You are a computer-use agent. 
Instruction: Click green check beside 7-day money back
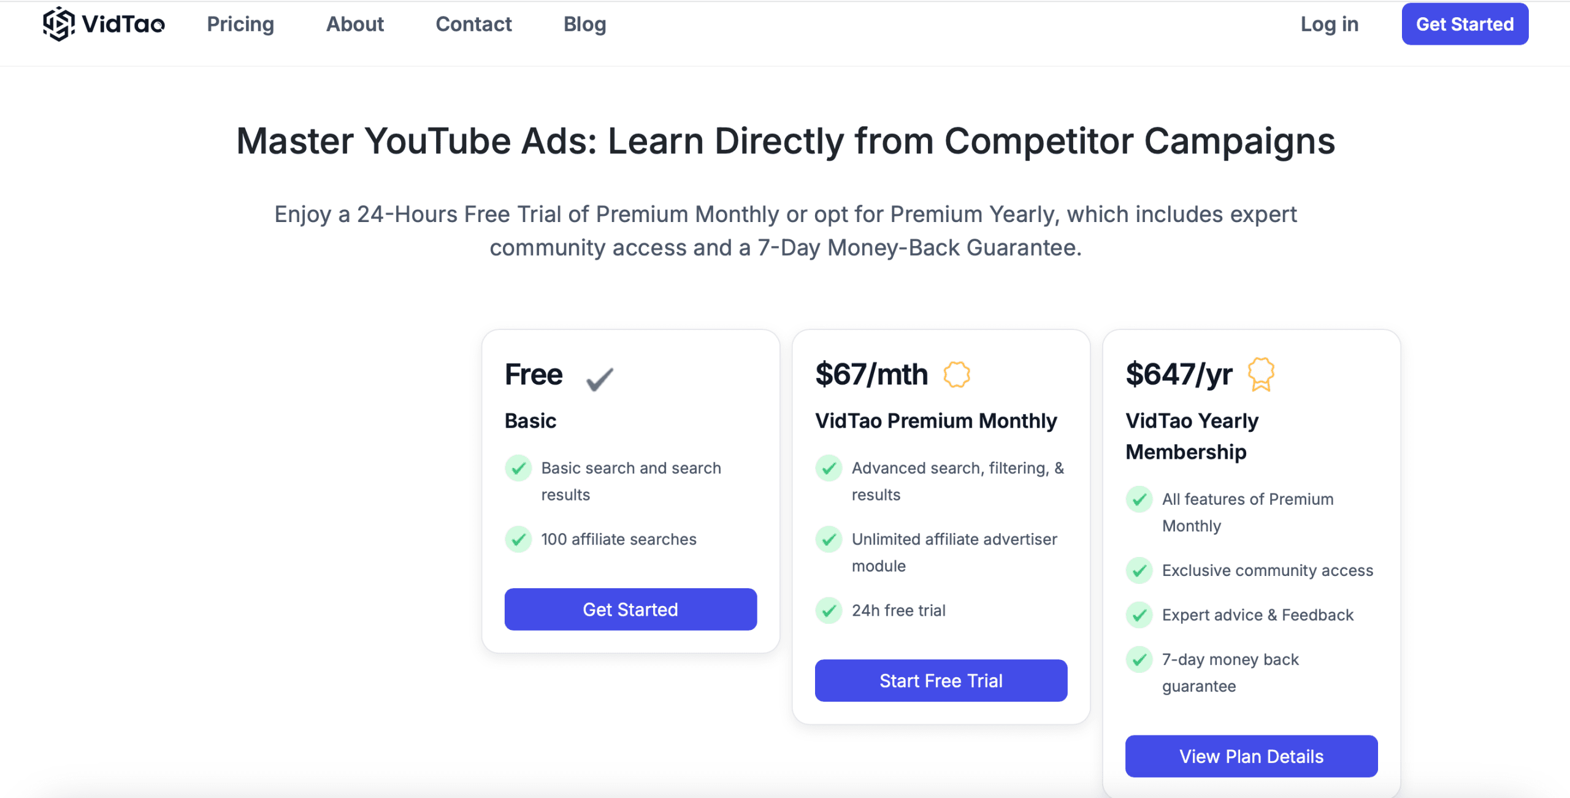point(1139,660)
